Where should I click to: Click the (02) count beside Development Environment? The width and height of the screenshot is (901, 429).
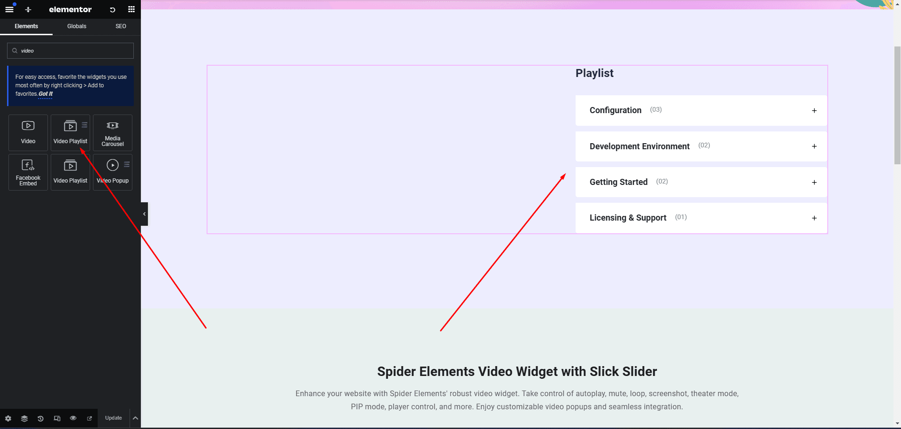[x=704, y=146]
